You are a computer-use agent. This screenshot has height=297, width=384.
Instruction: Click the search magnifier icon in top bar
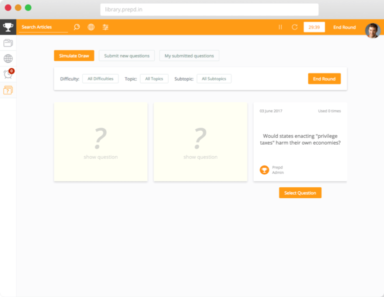[76, 27]
